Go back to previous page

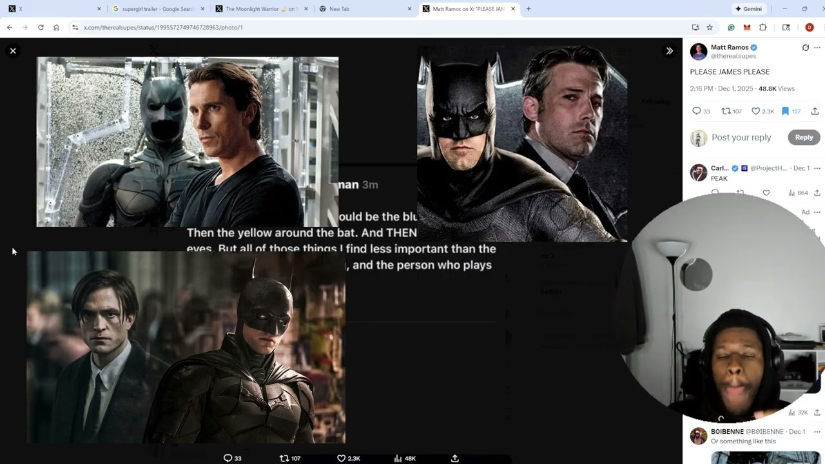(10, 28)
